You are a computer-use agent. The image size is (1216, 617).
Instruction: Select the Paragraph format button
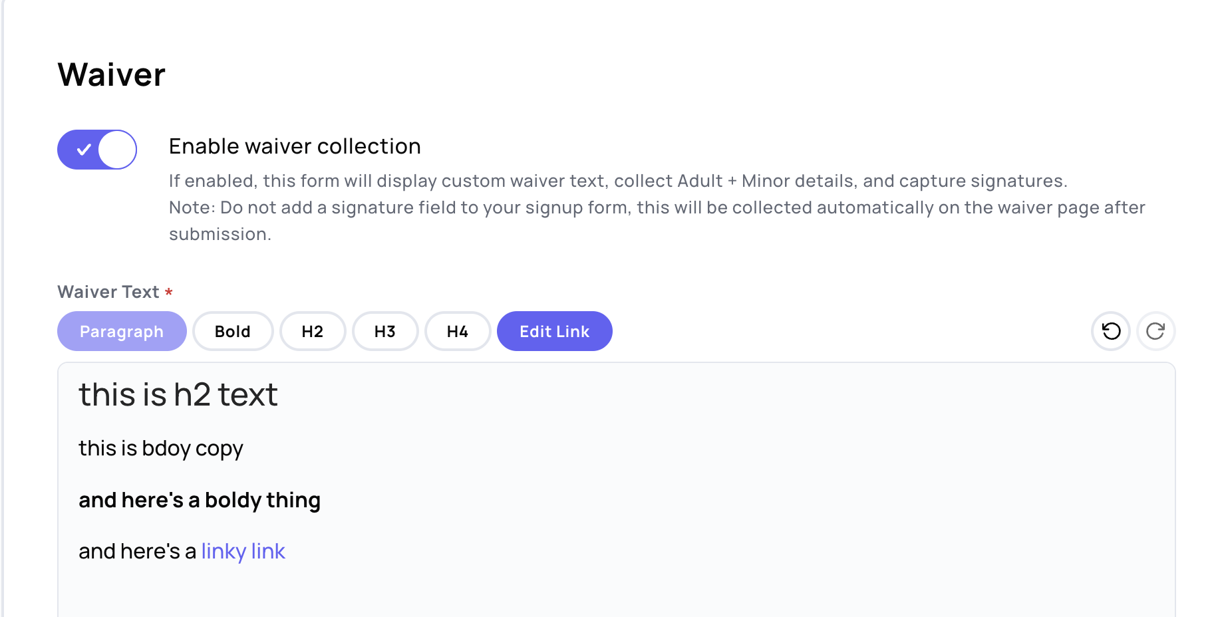tap(122, 331)
